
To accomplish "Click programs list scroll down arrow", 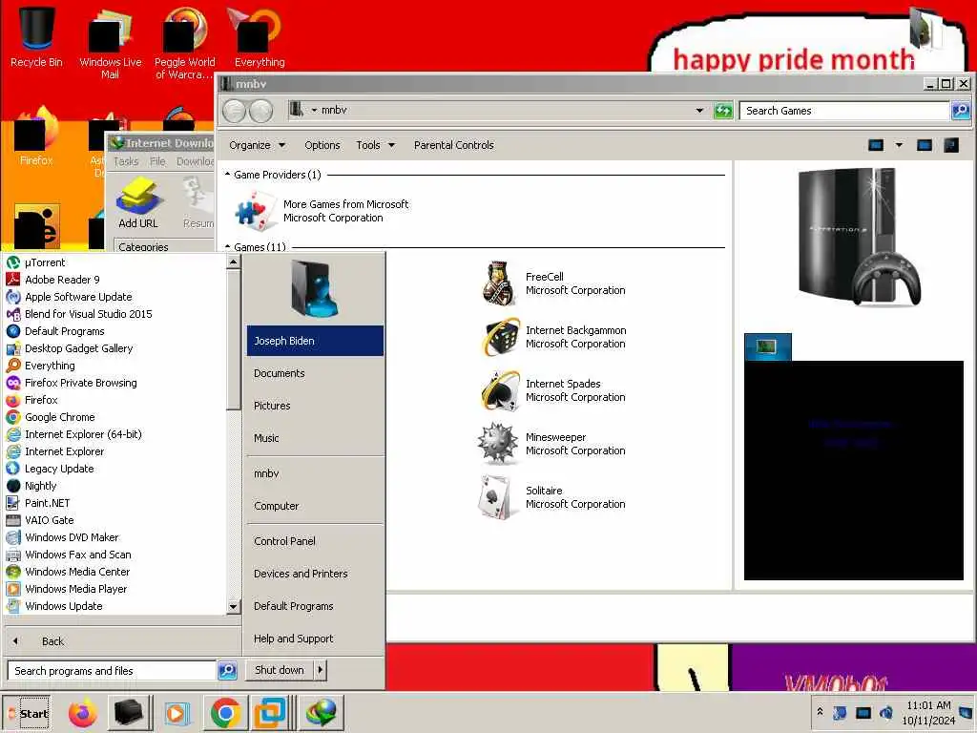I will coord(234,606).
